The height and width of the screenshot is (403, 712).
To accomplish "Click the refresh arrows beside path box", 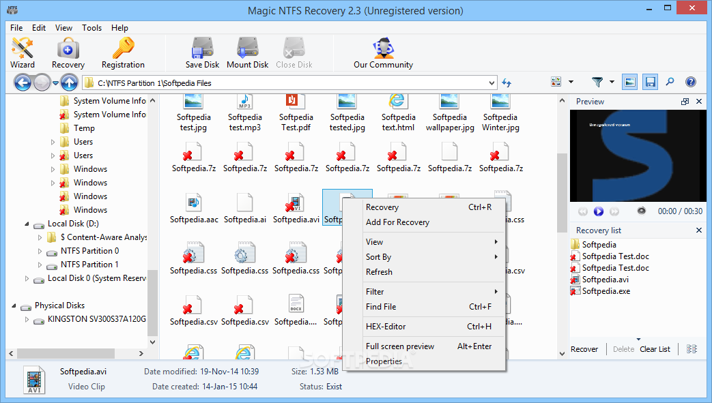I will pyautogui.click(x=507, y=83).
